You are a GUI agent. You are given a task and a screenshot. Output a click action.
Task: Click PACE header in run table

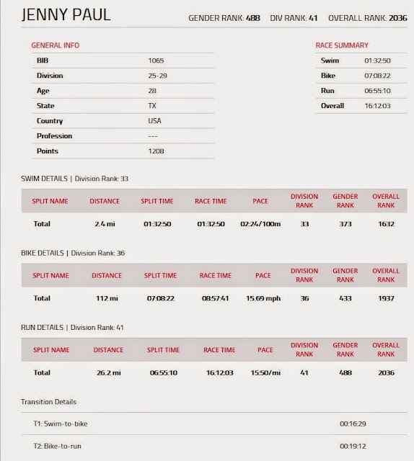[x=265, y=350]
